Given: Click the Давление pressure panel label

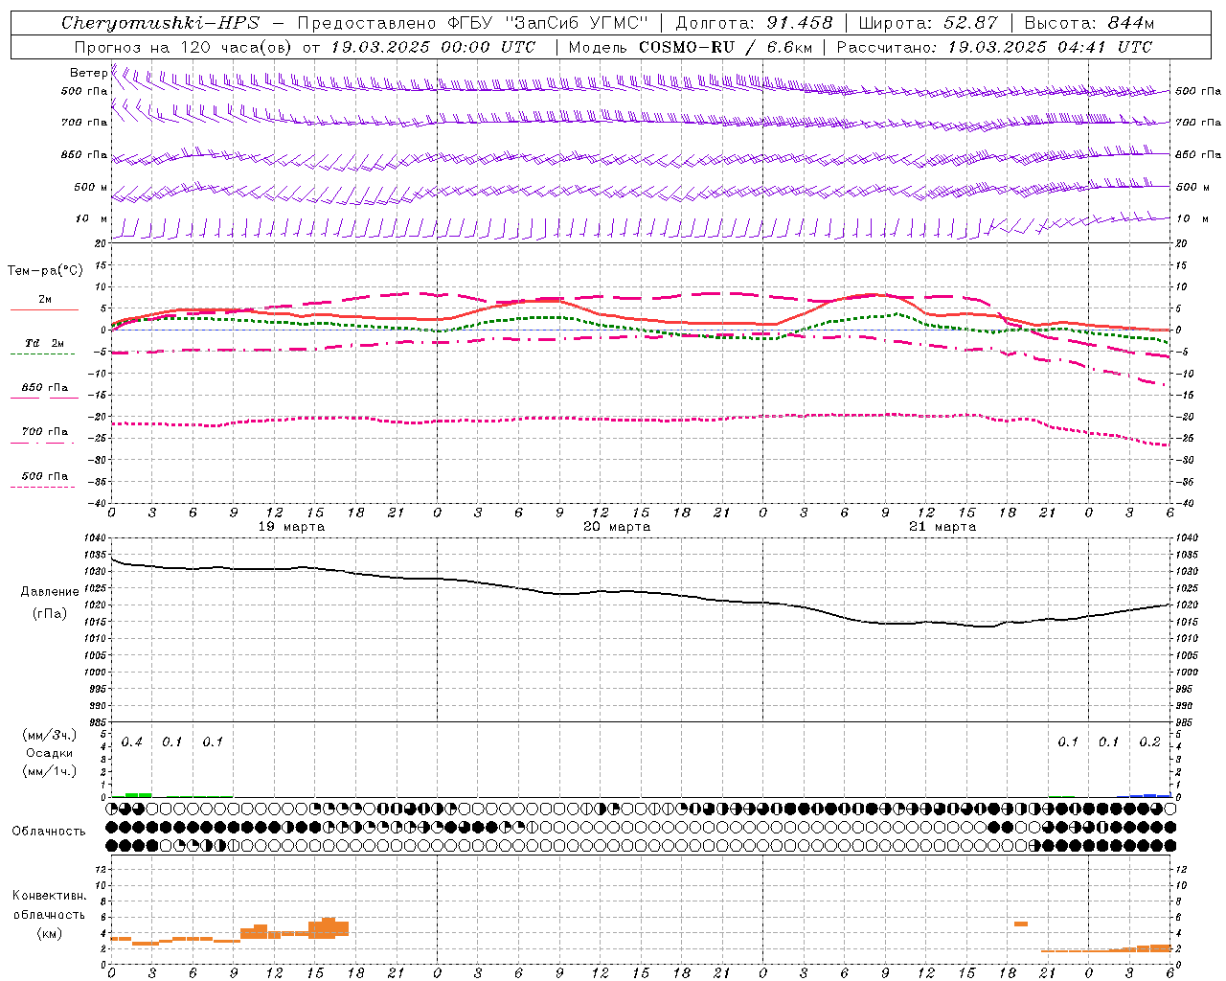Looking at the screenshot, I should [50, 592].
